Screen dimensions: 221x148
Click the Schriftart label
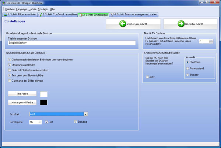click(14, 114)
